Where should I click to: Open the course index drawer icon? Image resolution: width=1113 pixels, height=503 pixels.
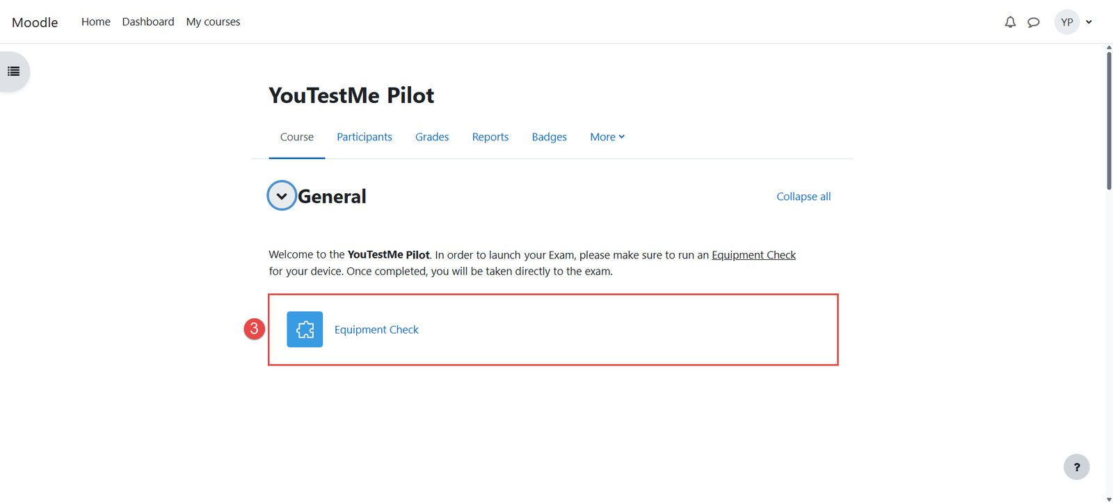(13, 71)
